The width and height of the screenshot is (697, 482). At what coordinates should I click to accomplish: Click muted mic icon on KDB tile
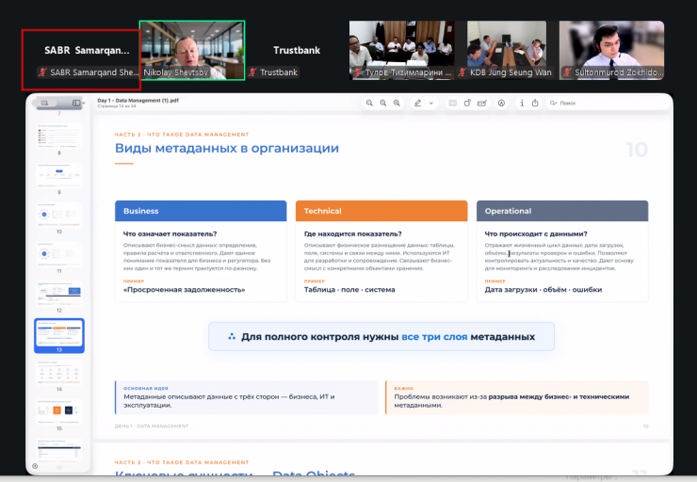462,72
